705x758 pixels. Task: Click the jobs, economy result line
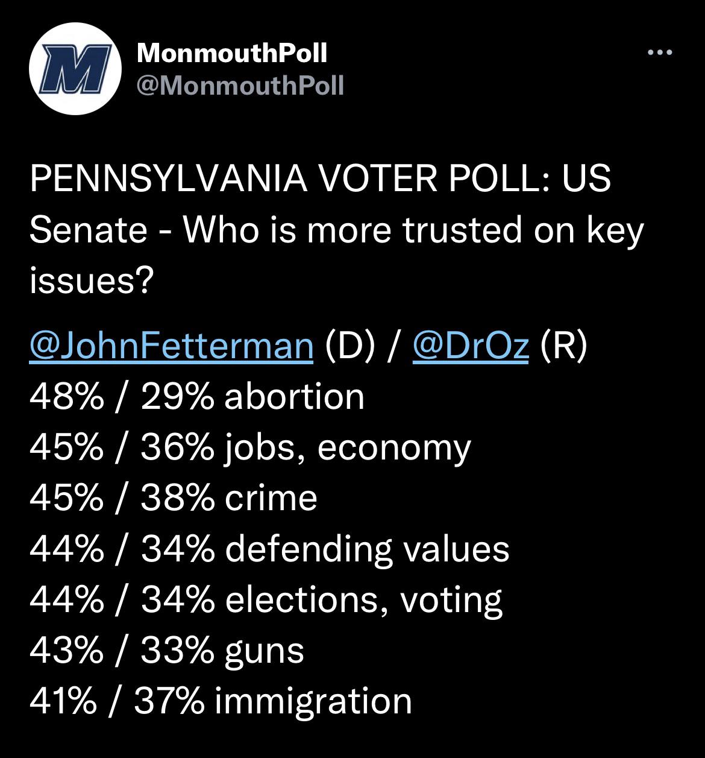point(250,447)
